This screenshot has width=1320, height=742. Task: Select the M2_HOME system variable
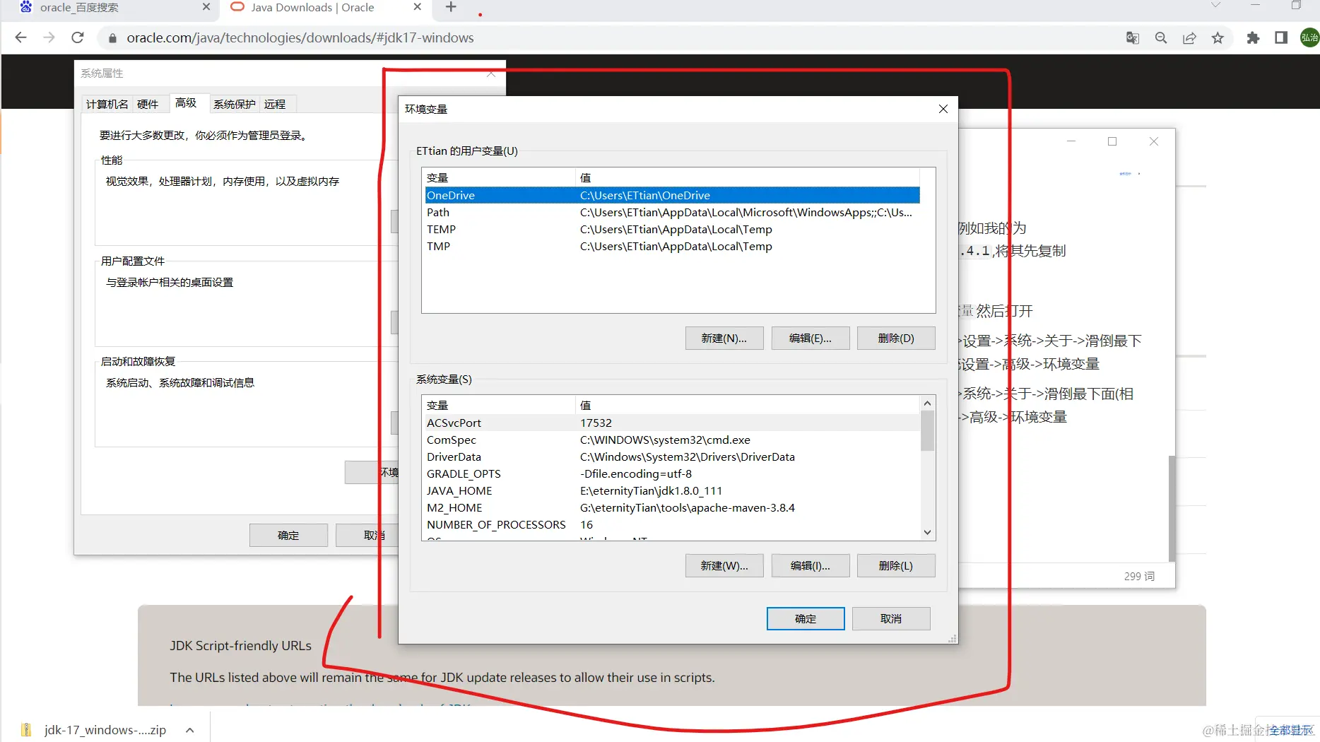(672, 508)
